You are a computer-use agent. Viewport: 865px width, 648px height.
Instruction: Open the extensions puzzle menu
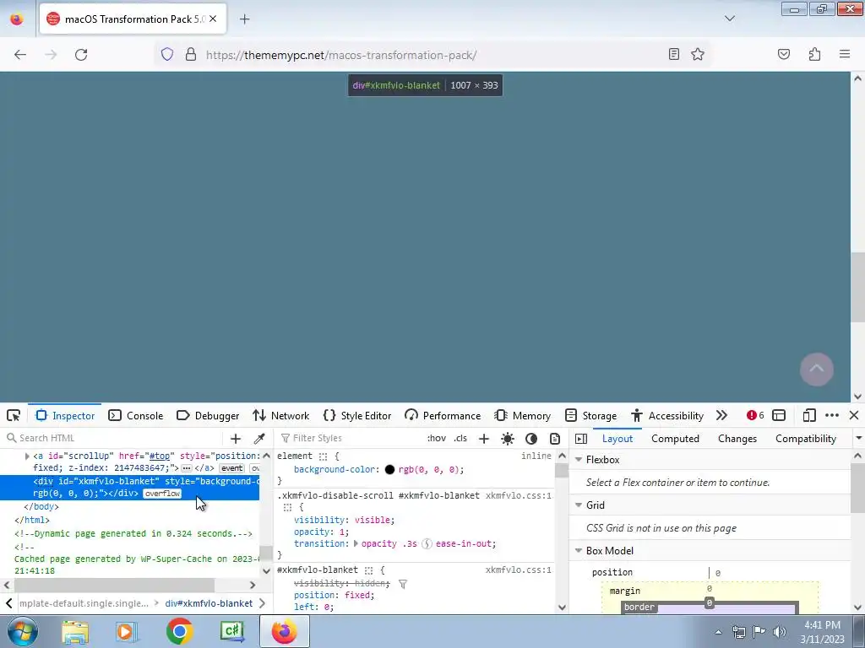[x=814, y=54]
